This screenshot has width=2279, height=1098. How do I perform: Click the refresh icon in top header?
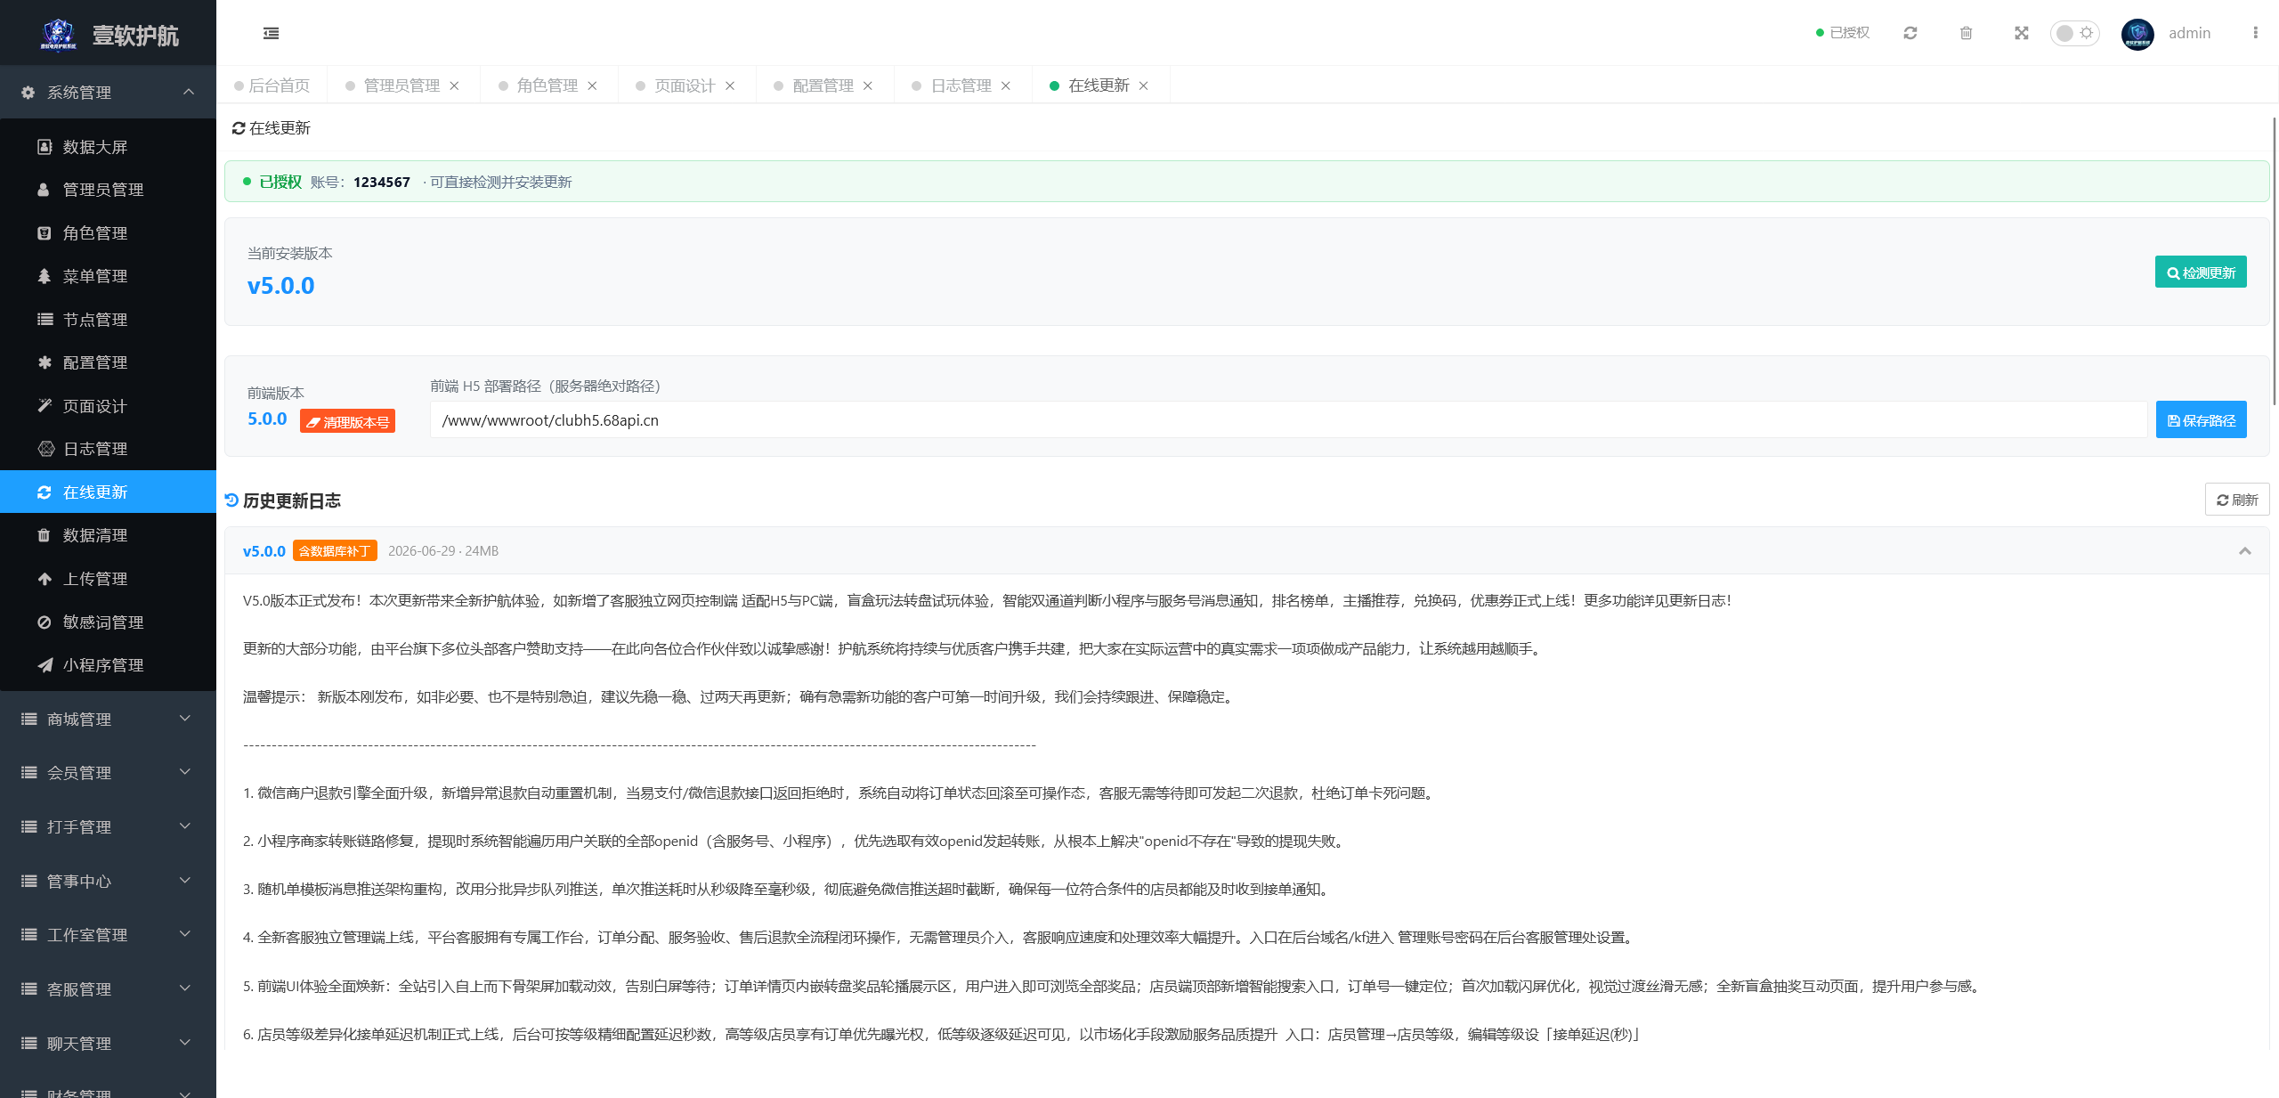[x=1910, y=33]
